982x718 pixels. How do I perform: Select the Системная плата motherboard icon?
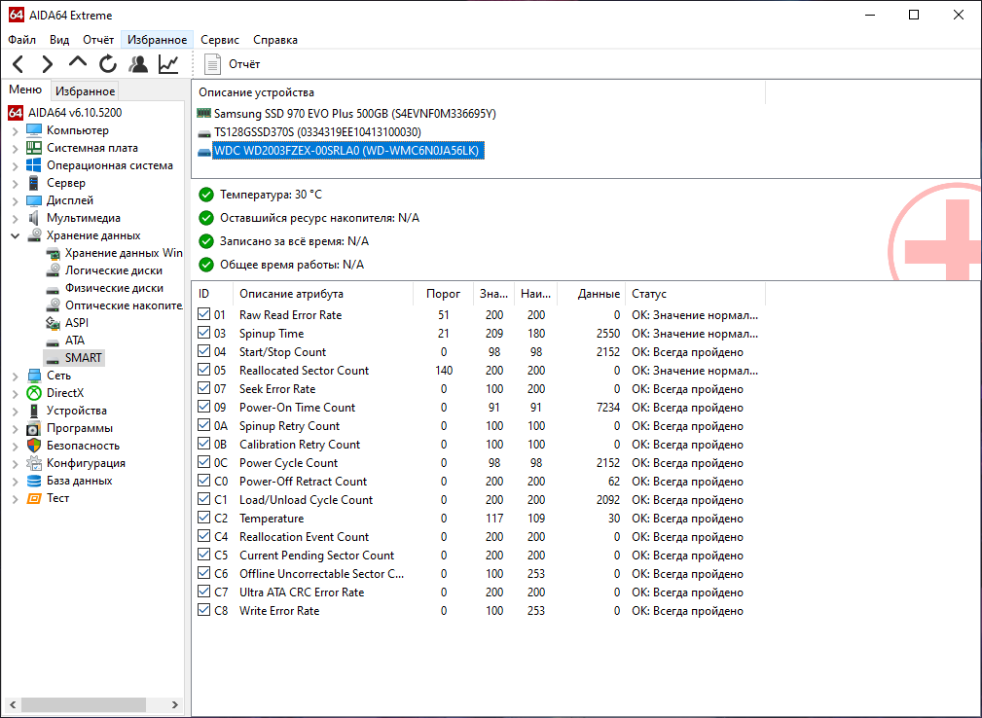tap(34, 148)
